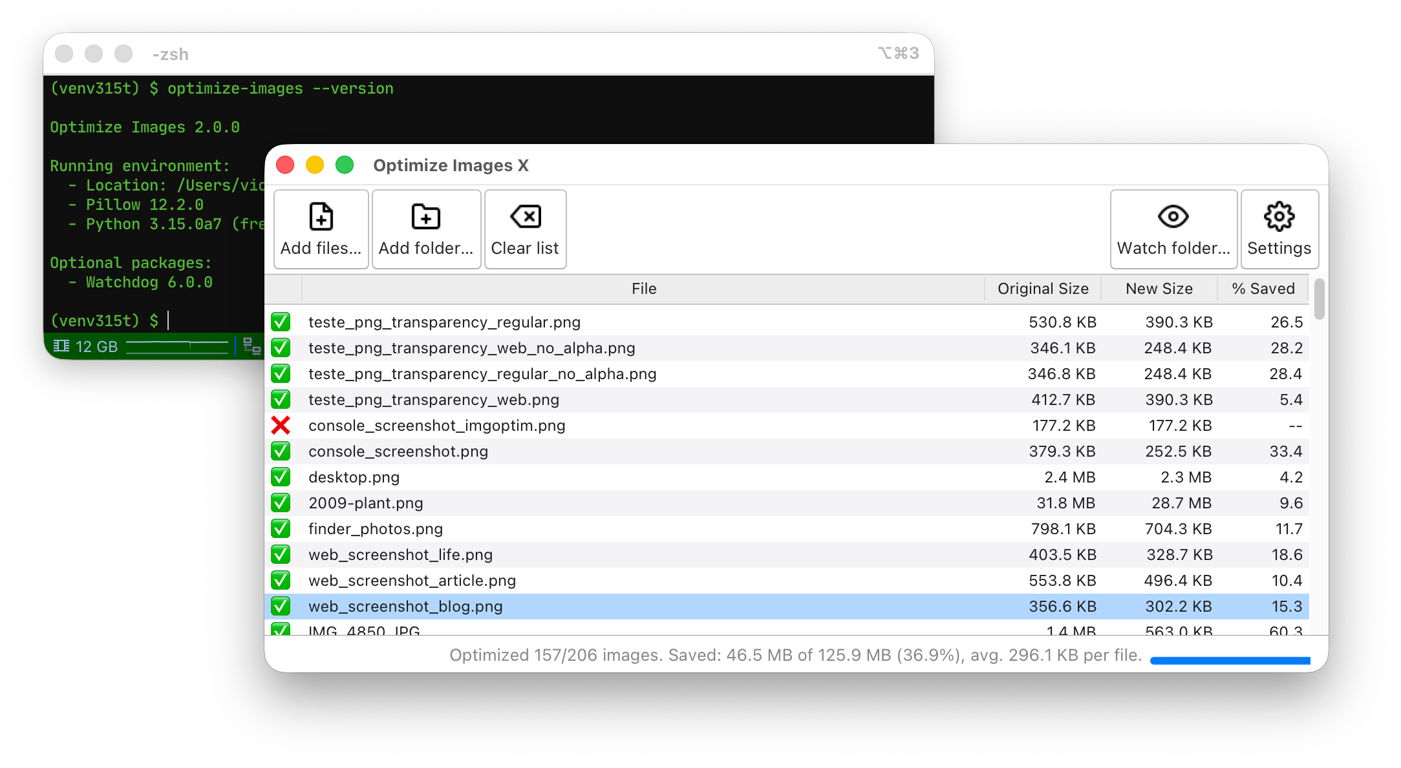Click the green check beside console_screenshot.png
The width and height of the screenshot is (1401, 768).
coord(281,451)
